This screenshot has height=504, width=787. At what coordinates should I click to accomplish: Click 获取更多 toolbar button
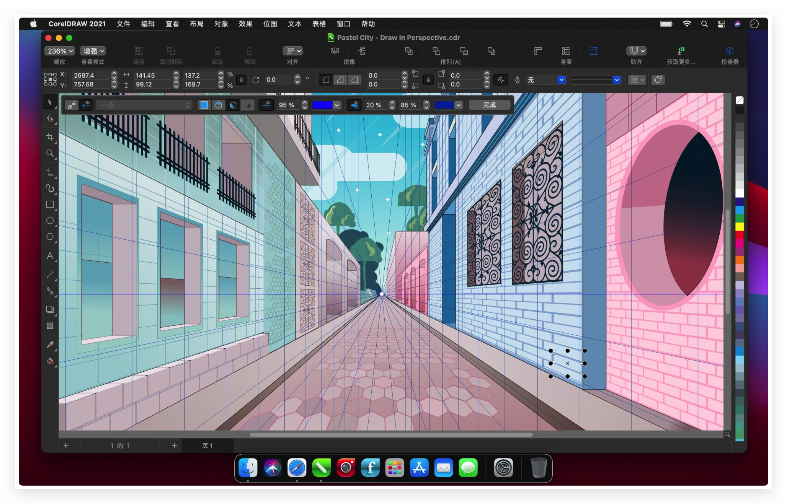tap(681, 51)
